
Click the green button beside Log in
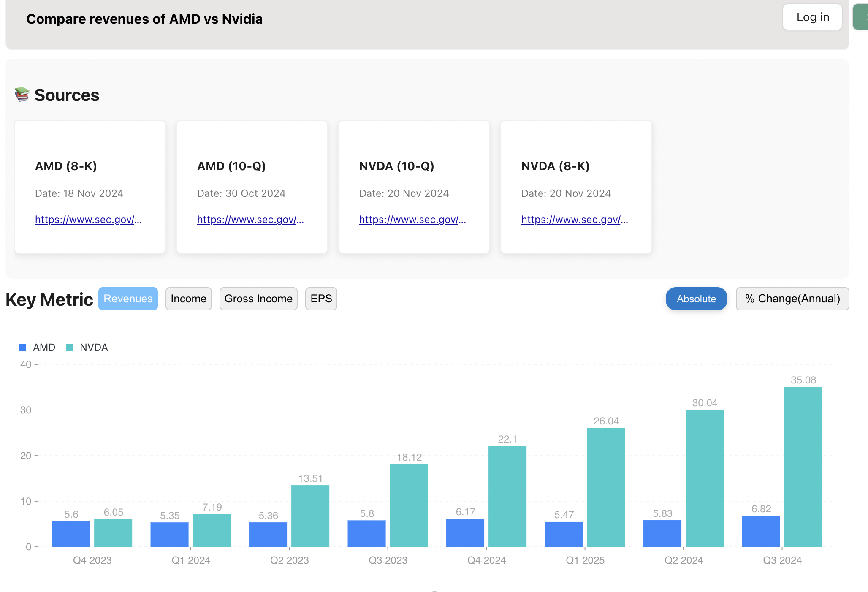[x=861, y=17]
